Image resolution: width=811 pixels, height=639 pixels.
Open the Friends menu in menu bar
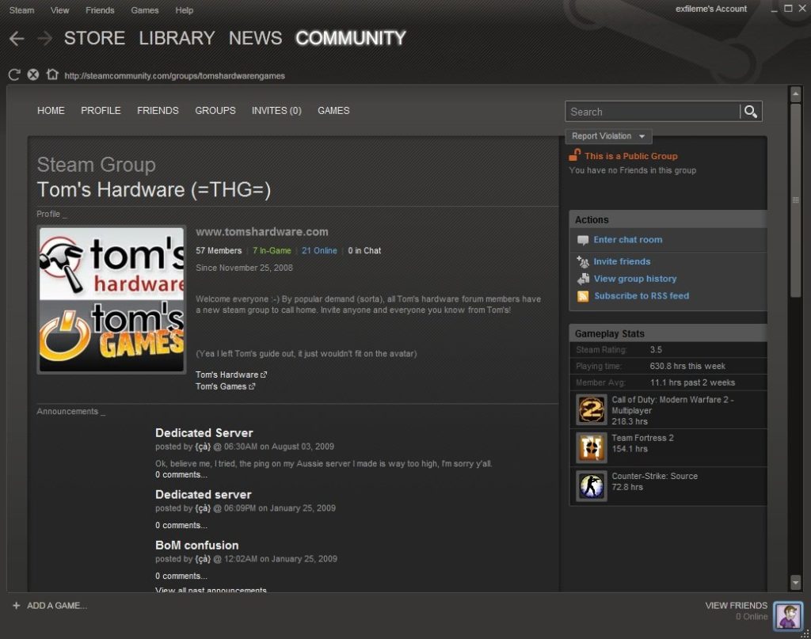click(100, 10)
